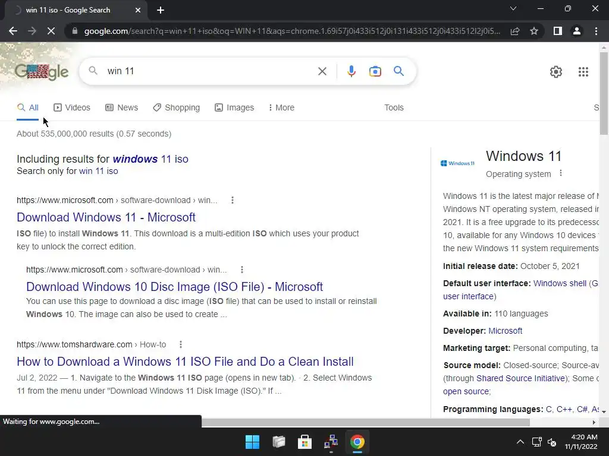Select the All results tab
This screenshot has width=609, height=456.
click(27, 108)
